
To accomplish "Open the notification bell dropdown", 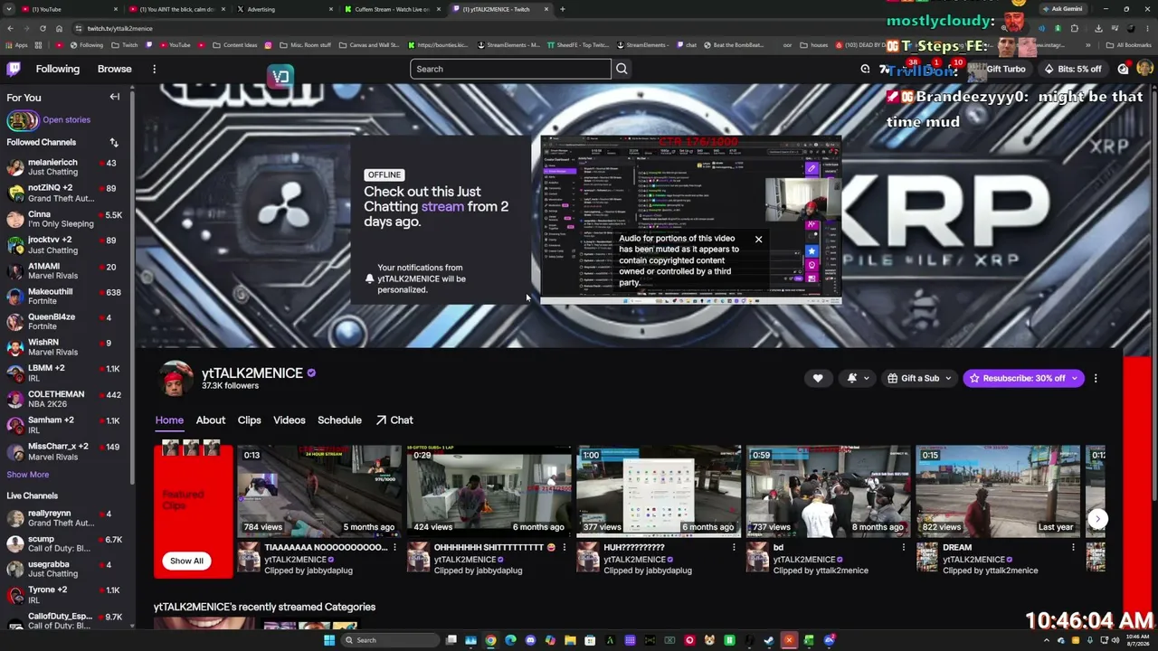I will click(x=857, y=378).
